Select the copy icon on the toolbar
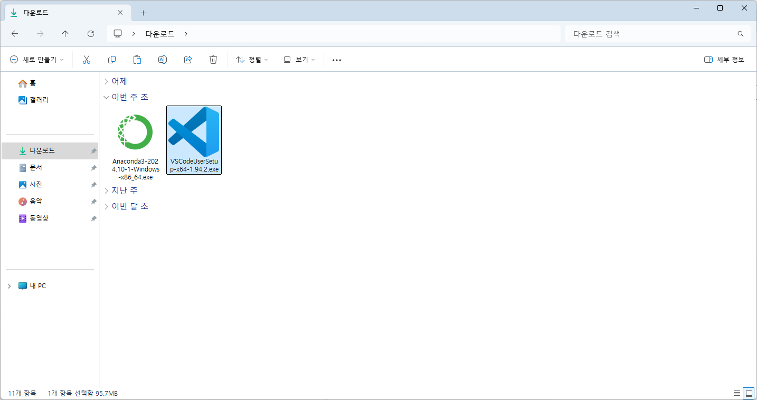The image size is (757, 400). click(111, 60)
